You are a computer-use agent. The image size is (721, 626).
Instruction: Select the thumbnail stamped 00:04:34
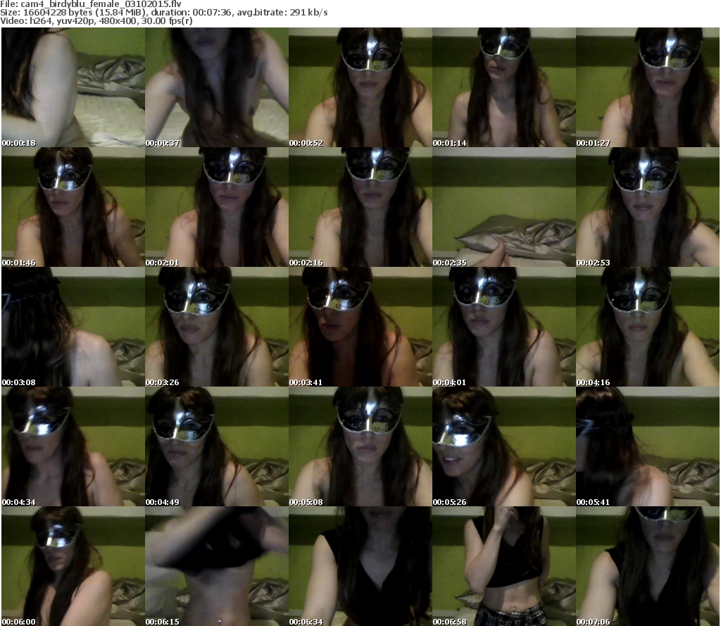73,446
